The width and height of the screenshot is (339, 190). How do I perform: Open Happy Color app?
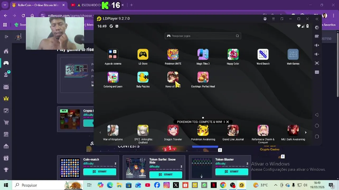(x=233, y=54)
